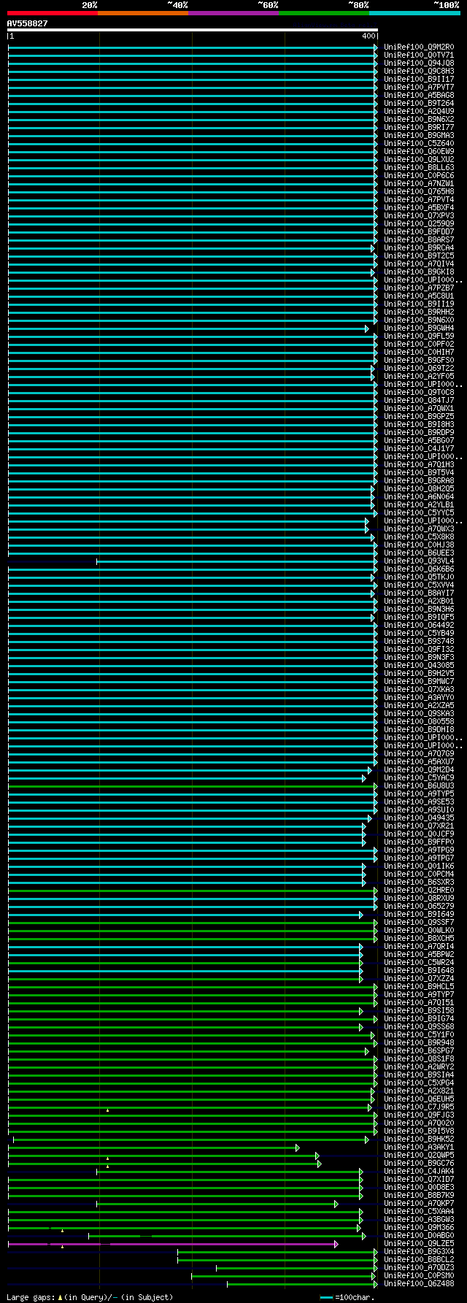Select label UniRef100_Q69T22

(419, 368)
